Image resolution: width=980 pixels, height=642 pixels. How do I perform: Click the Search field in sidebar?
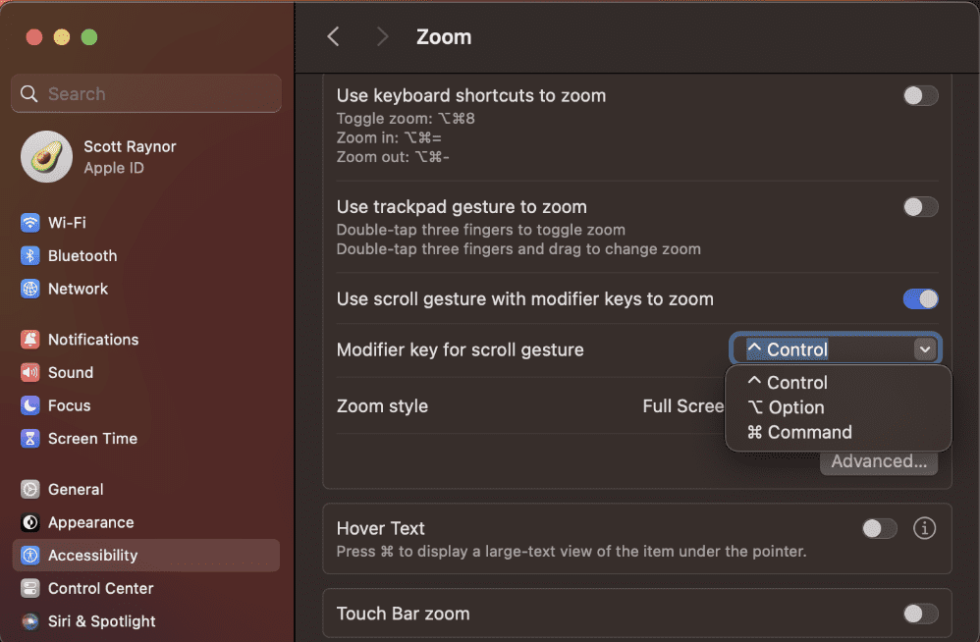click(145, 93)
